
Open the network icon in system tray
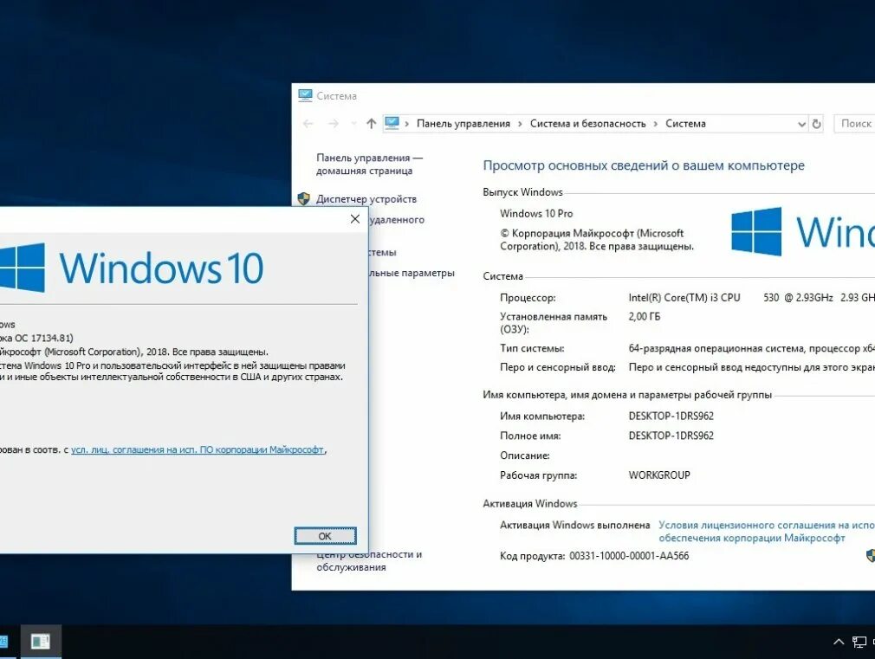pos(859,642)
